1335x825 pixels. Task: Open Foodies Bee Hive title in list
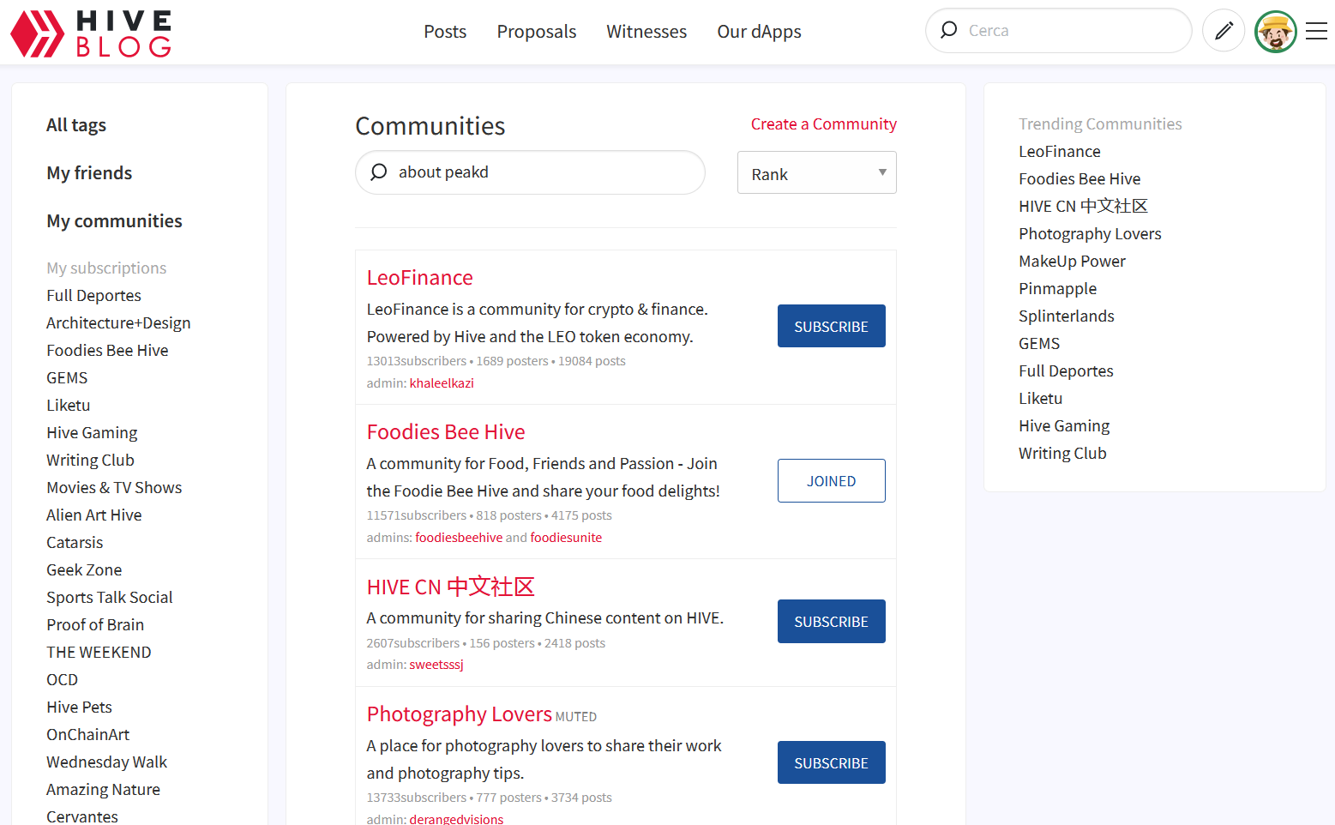446,432
